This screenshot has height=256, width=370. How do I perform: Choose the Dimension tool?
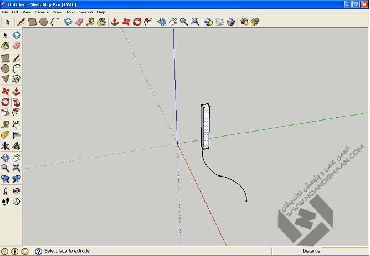point(16,124)
